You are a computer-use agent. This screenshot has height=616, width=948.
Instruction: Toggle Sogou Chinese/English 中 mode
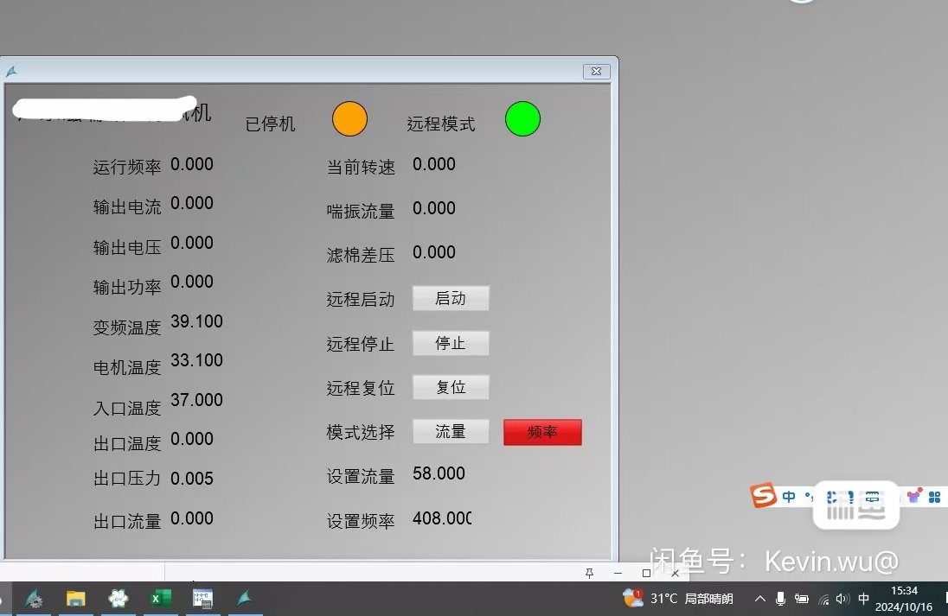click(x=789, y=497)
